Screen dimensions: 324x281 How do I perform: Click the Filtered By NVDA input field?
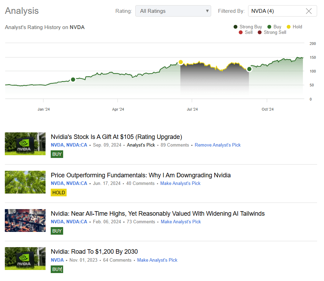[x=276, y=11]
